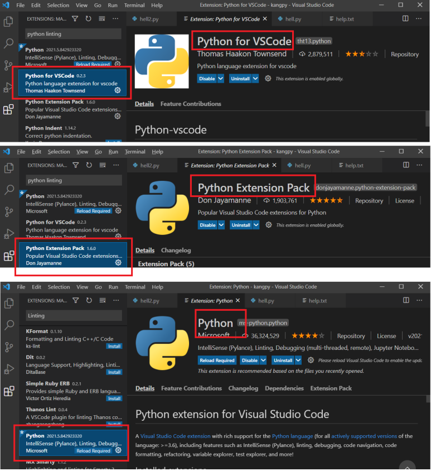Open Explorer icon in bottom window activity bar
Screen dimensions: 431x471
pos(9,304)
